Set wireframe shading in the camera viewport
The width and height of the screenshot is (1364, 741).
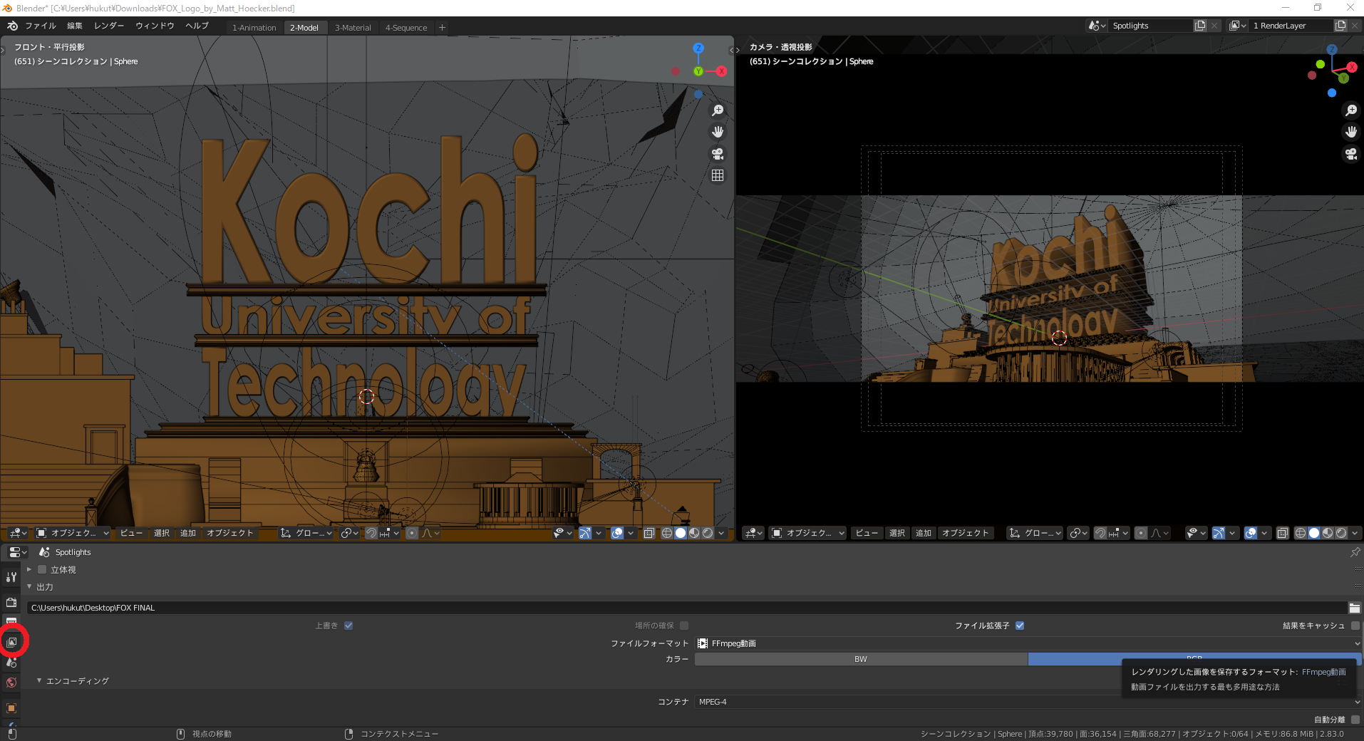click(x=1301, y=533)
